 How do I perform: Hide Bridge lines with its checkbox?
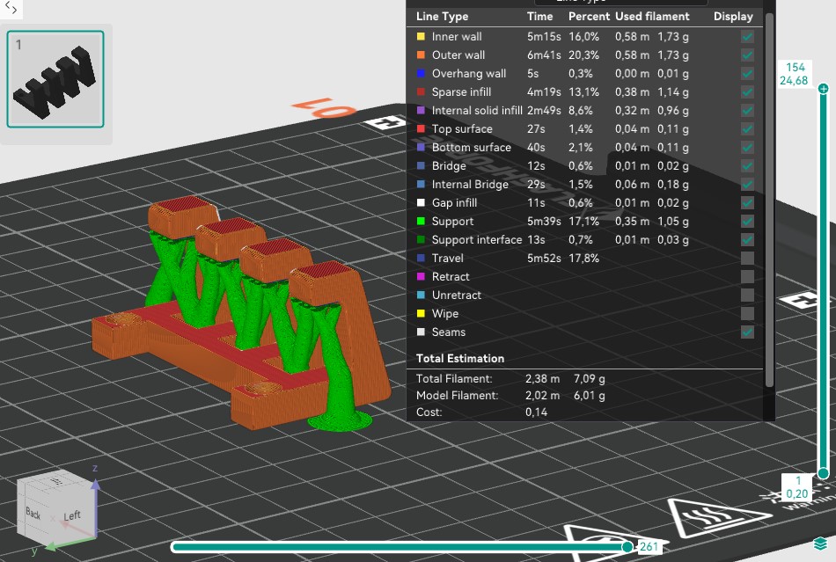point(747,165)
